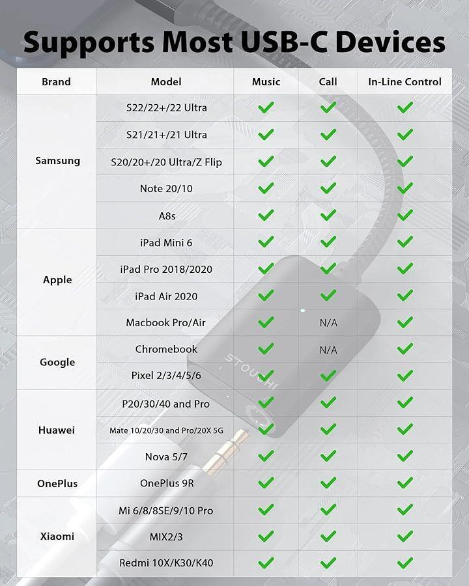Click In-Line Control checkmark for Chromebook
The width and height of the screenshot is (469, 586).
pos(405,349)
